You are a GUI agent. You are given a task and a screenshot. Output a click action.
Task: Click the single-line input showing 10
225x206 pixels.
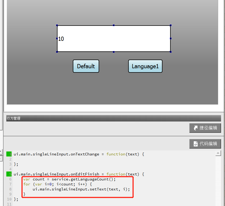point(113,39)
